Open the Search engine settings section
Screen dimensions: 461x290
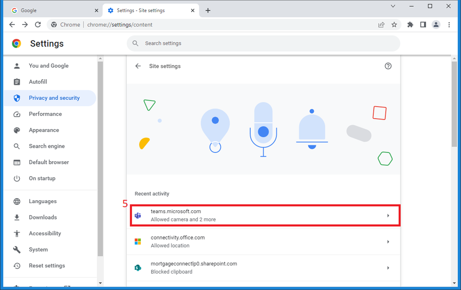point(47,146)
